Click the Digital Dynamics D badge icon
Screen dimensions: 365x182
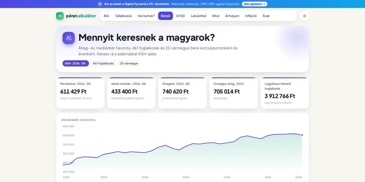[x=100, y=4]
